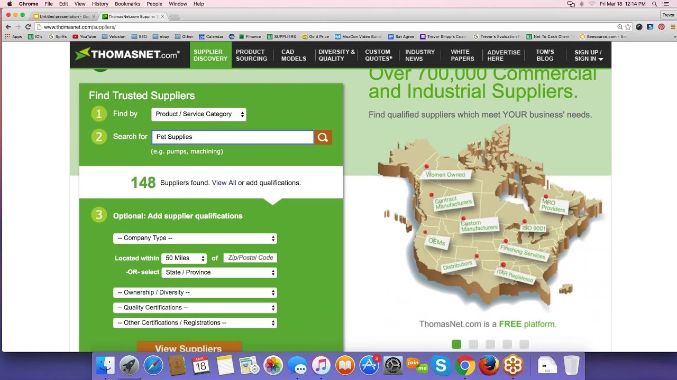This screenshot has width=677, height=380.
Task: Open Launchpad rocket icon in dock
Action: [129, 365]
